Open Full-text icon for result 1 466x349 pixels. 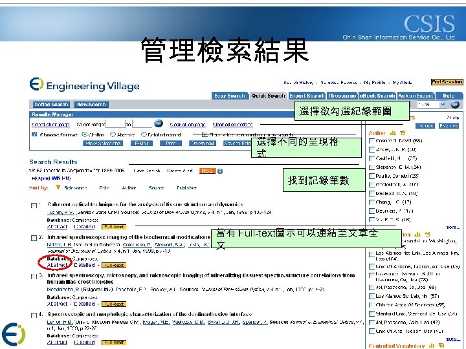114,227
